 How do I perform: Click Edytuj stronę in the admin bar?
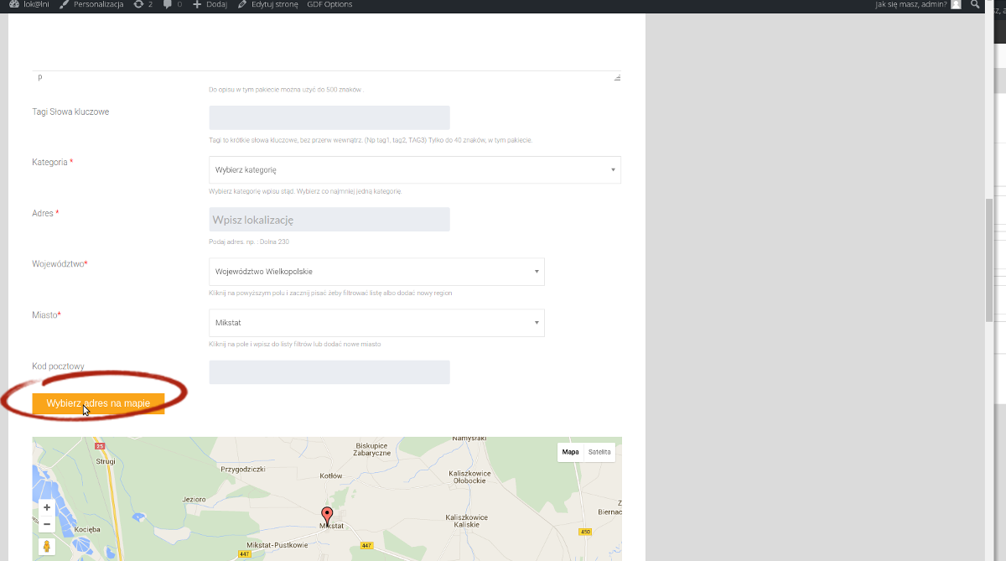tap(267, 4)
